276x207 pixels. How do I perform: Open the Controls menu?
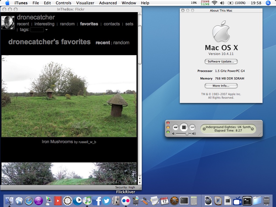click(x=63, y=3)
